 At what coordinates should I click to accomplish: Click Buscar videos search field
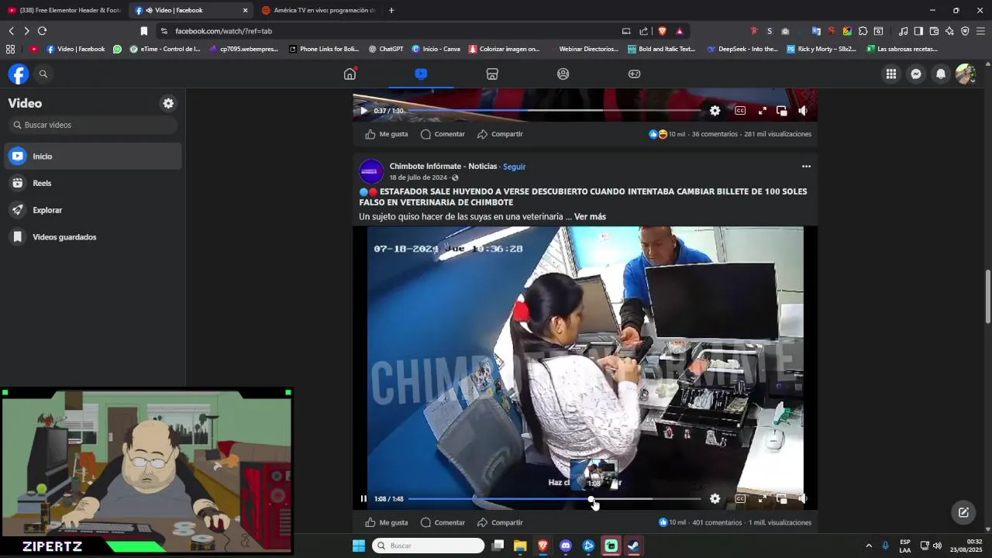coord(93,125)
